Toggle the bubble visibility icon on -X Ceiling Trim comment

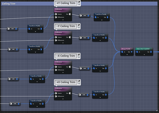(79, 57)
